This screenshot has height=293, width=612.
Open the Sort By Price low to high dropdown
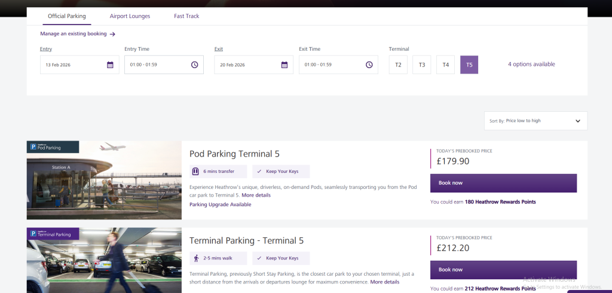[x=535, y=121]
